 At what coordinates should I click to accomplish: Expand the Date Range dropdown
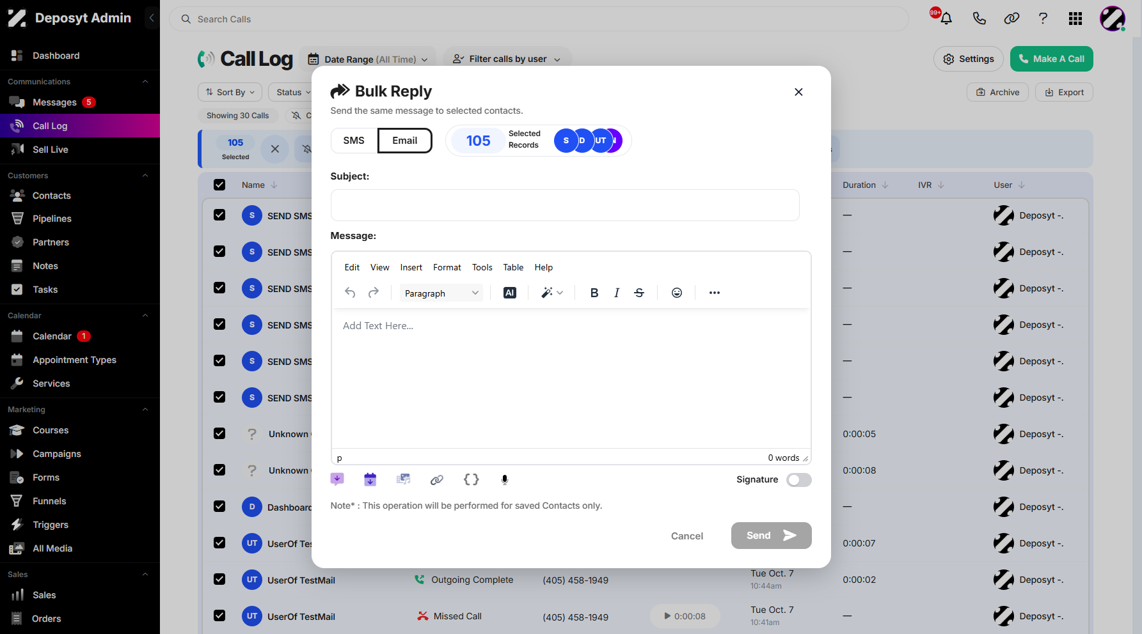click(368, 59)
